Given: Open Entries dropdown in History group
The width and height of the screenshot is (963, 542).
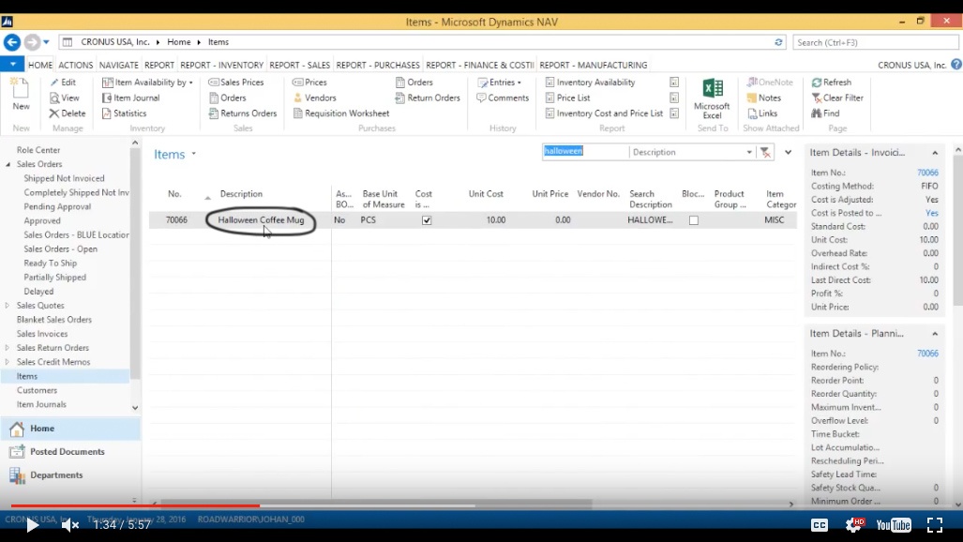Looking at the screenshot, I should coord(499,83).
